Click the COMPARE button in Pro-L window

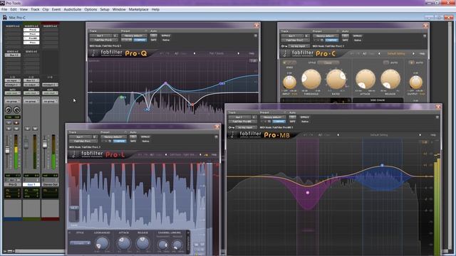(120, 141)
